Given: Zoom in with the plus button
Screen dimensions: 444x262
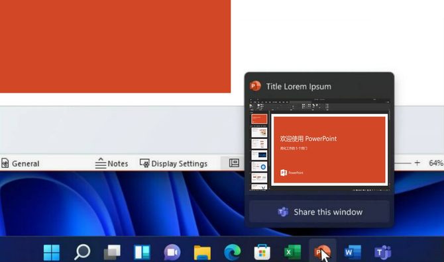Looking at the screenshot, I should [417, 163].
